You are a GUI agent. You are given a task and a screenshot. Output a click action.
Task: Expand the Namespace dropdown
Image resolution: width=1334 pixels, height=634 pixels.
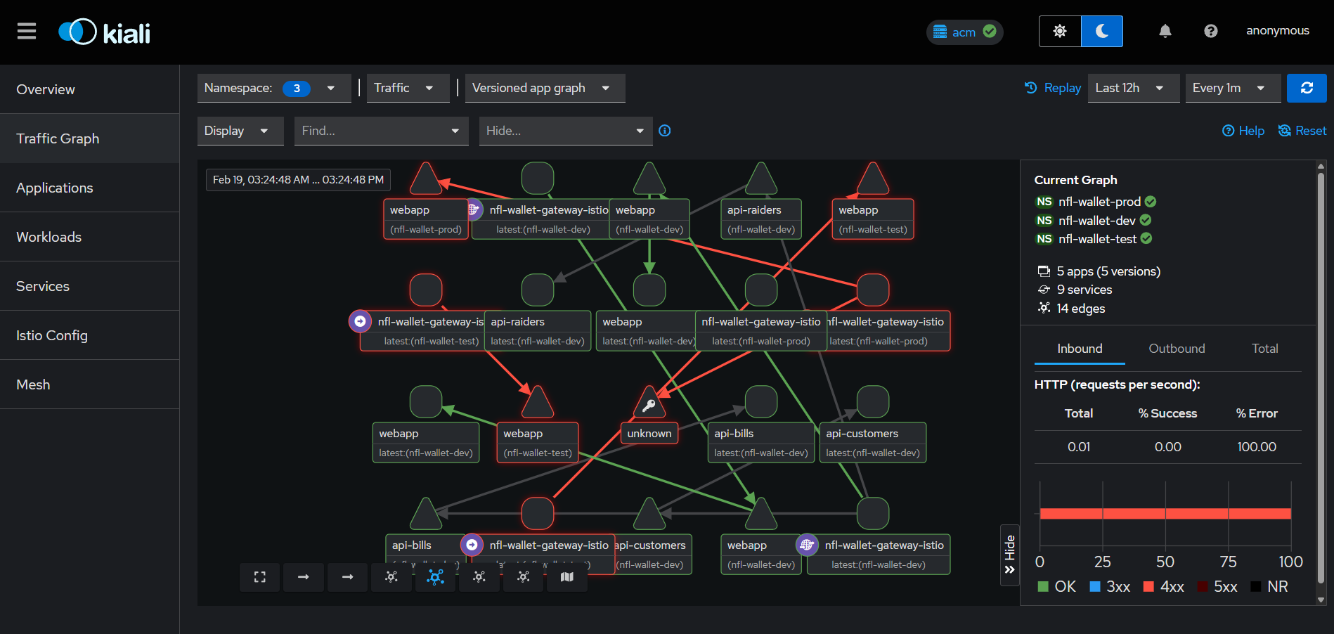coord(274,88)
